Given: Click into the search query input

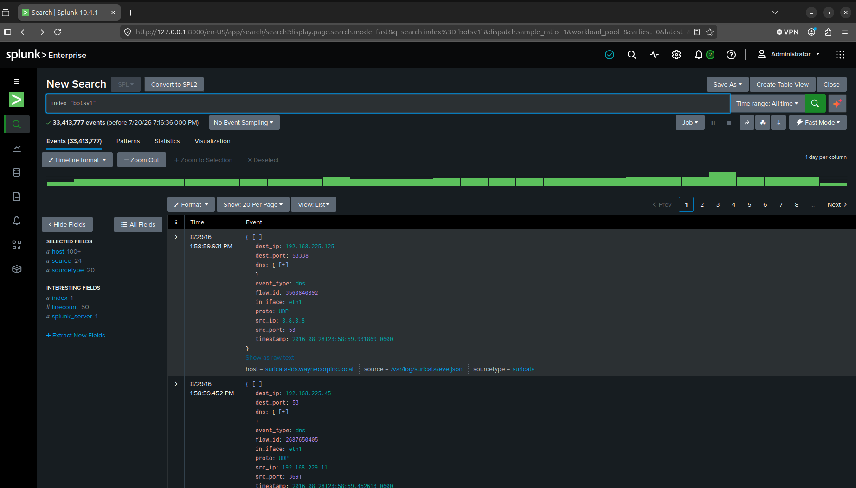Looking at the screenshot, I should [x=388, y=103].
